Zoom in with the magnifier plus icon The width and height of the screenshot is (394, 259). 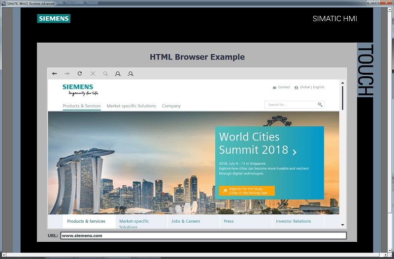[x=118, y=73]
